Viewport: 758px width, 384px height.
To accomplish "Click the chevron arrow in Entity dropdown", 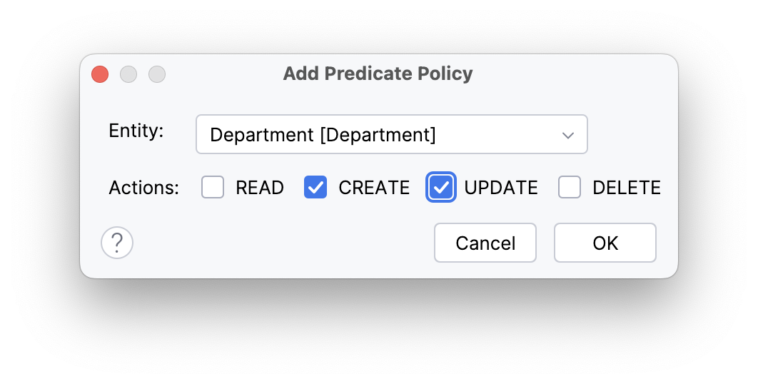I will click(568, 135).
